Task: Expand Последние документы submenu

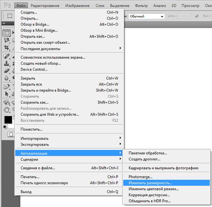Action: click(69, 49)
